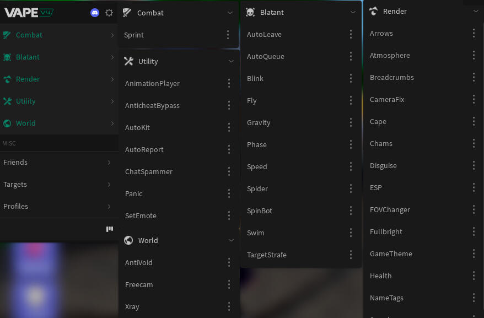The width and height of the screenshot is (484, 318).
Task: Expand the Friends section arrow
Action: 109,163
